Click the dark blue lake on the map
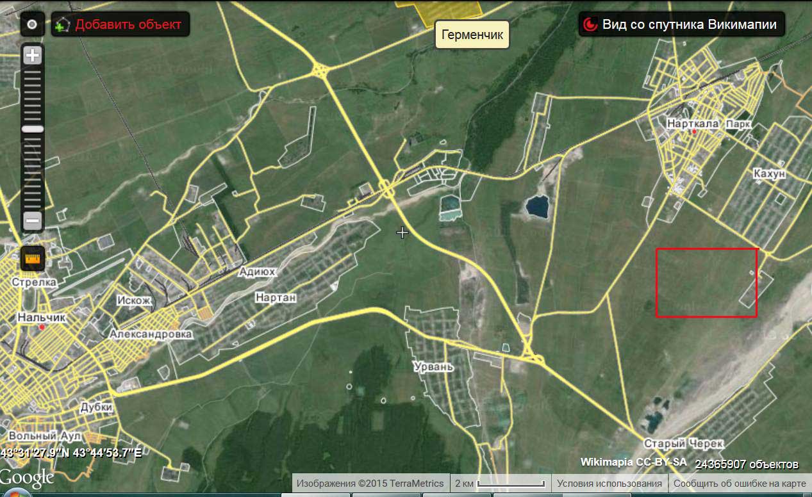The height and width of the screenshot is (497, 812). click(x=537, y=206)
